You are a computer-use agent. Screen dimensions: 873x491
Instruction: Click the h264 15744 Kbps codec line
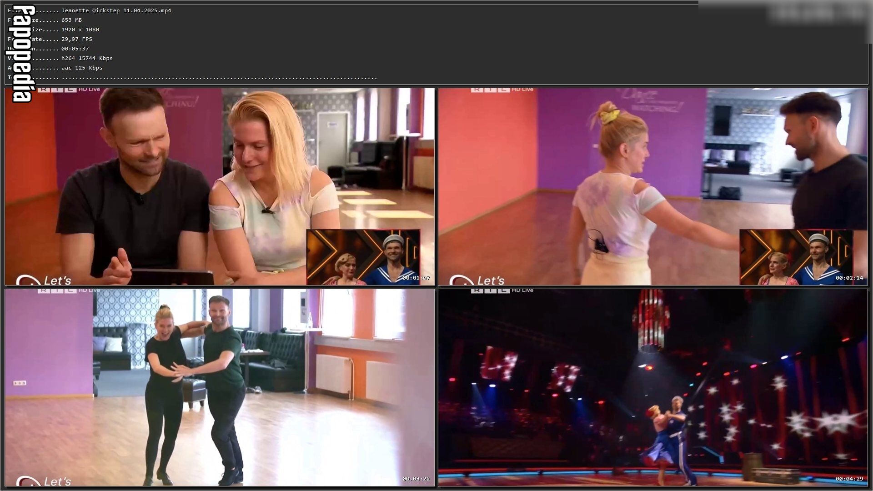pyautogui.click(x=87, y=58)
